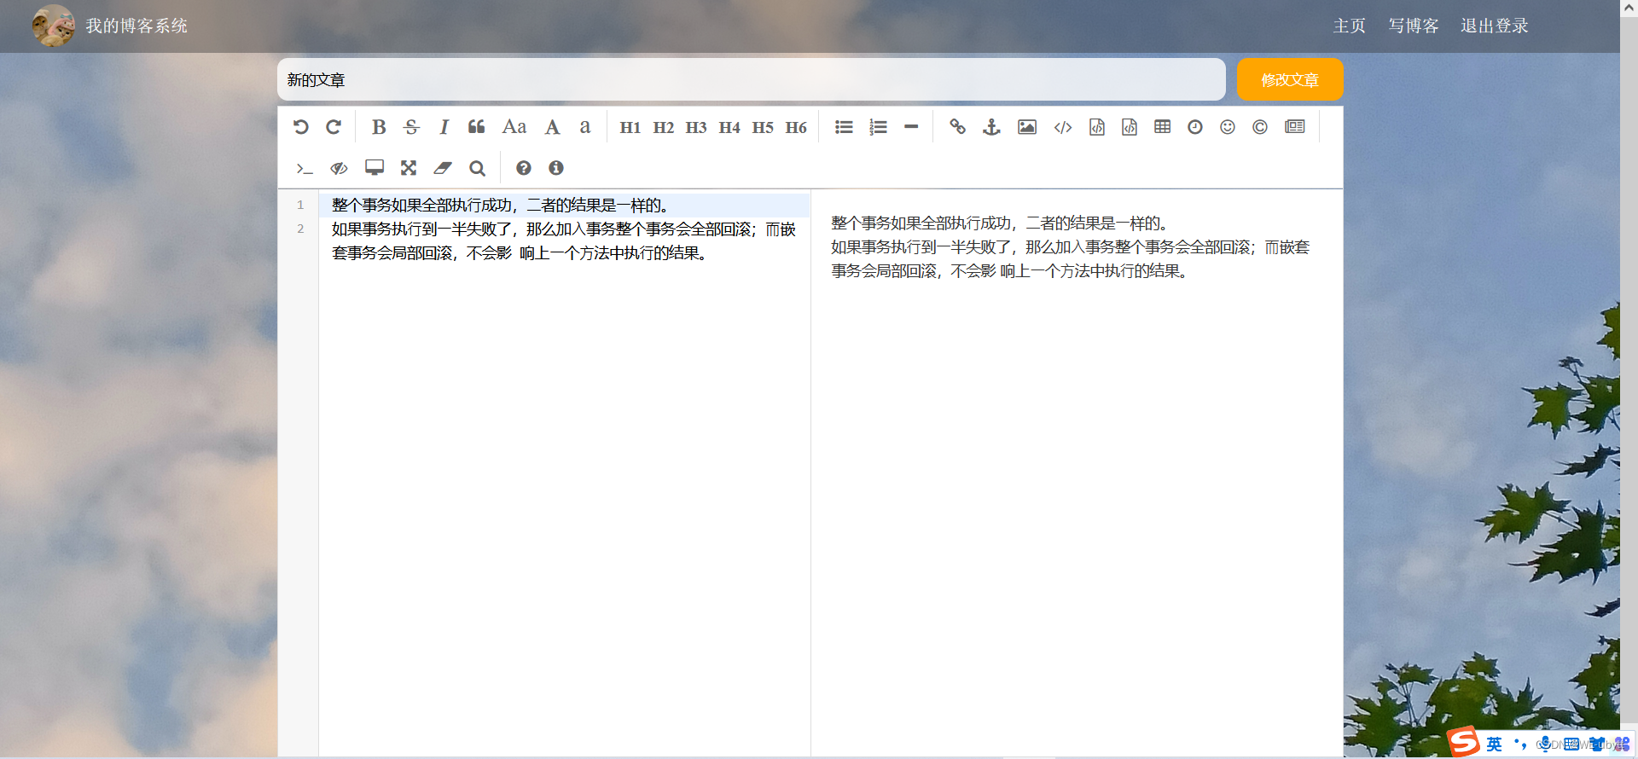1638x759 pixels.
Task: Insert a page break icon
Action: [1295, 127]
